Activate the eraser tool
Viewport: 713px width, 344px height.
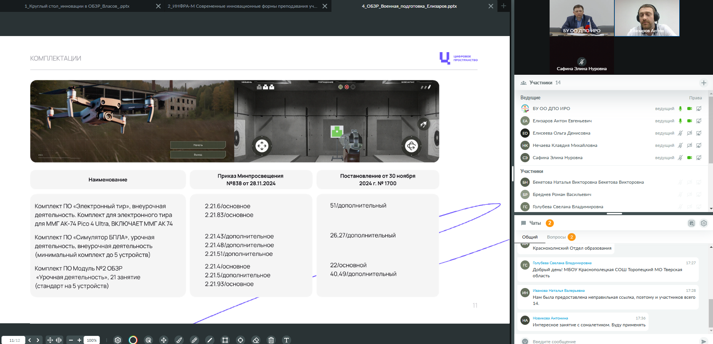coord(256,340)
